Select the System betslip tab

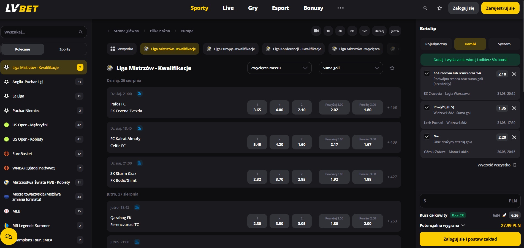(504, 44)
